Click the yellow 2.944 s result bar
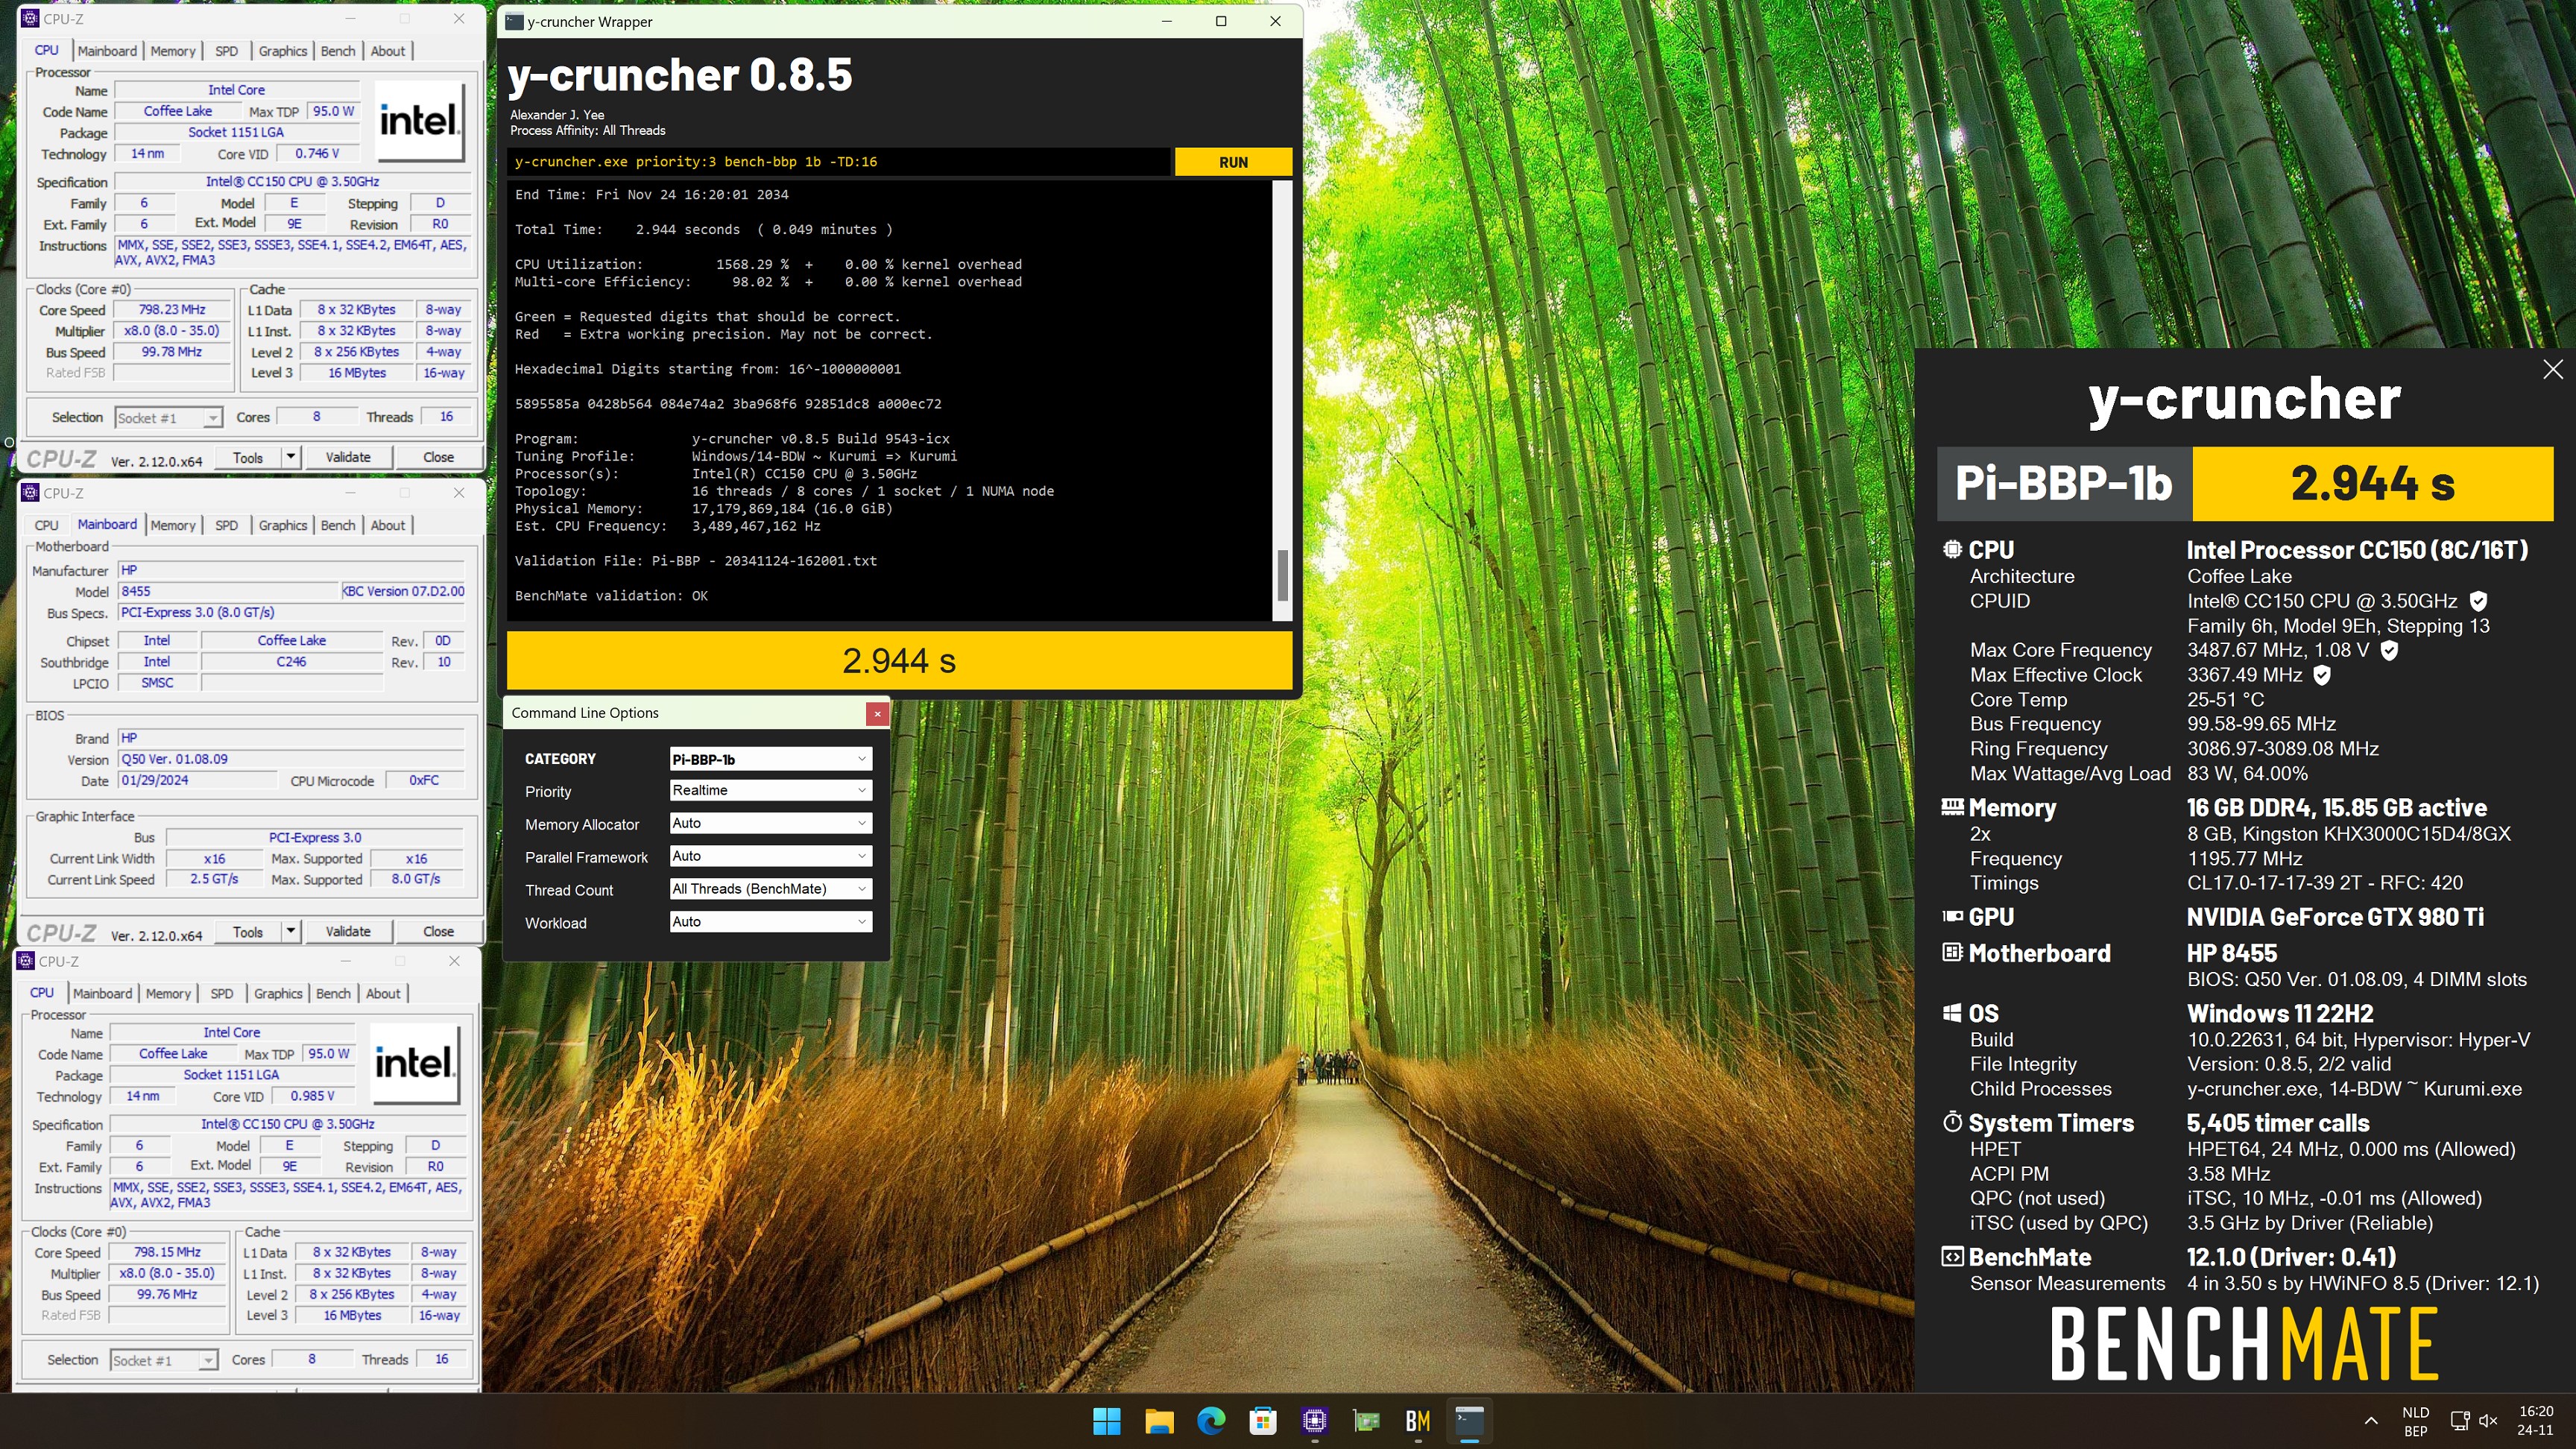Screen dimensions: 2576x1449 [x=899, y=660]
